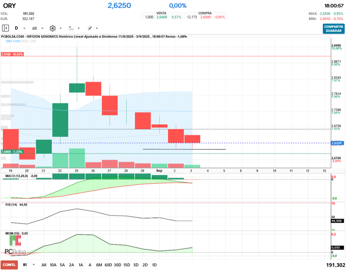Click the COMPARTIR GUARDAR button

[333, 28]
